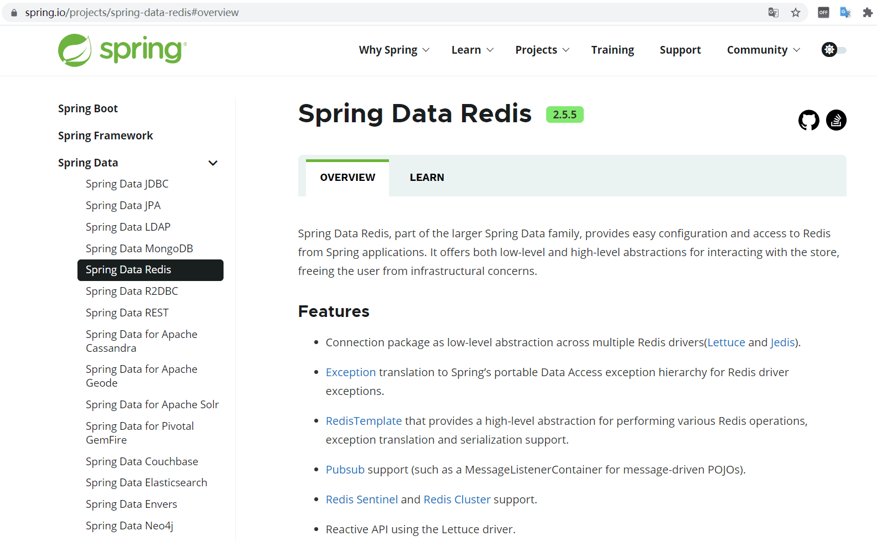
Task: Open Spring Data for Pivotal GemFire
Action: [x=140, y=433]
